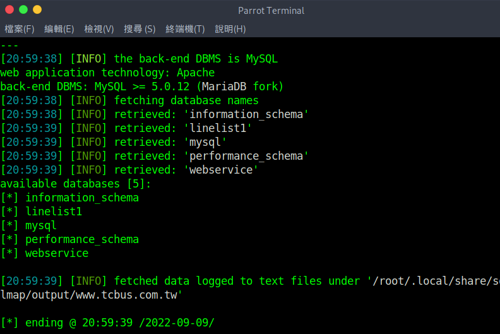The width and height of the screenshot is (500, 334).
Task: Open the 說明(H) help menu
Action: click(x=230, y=29)
